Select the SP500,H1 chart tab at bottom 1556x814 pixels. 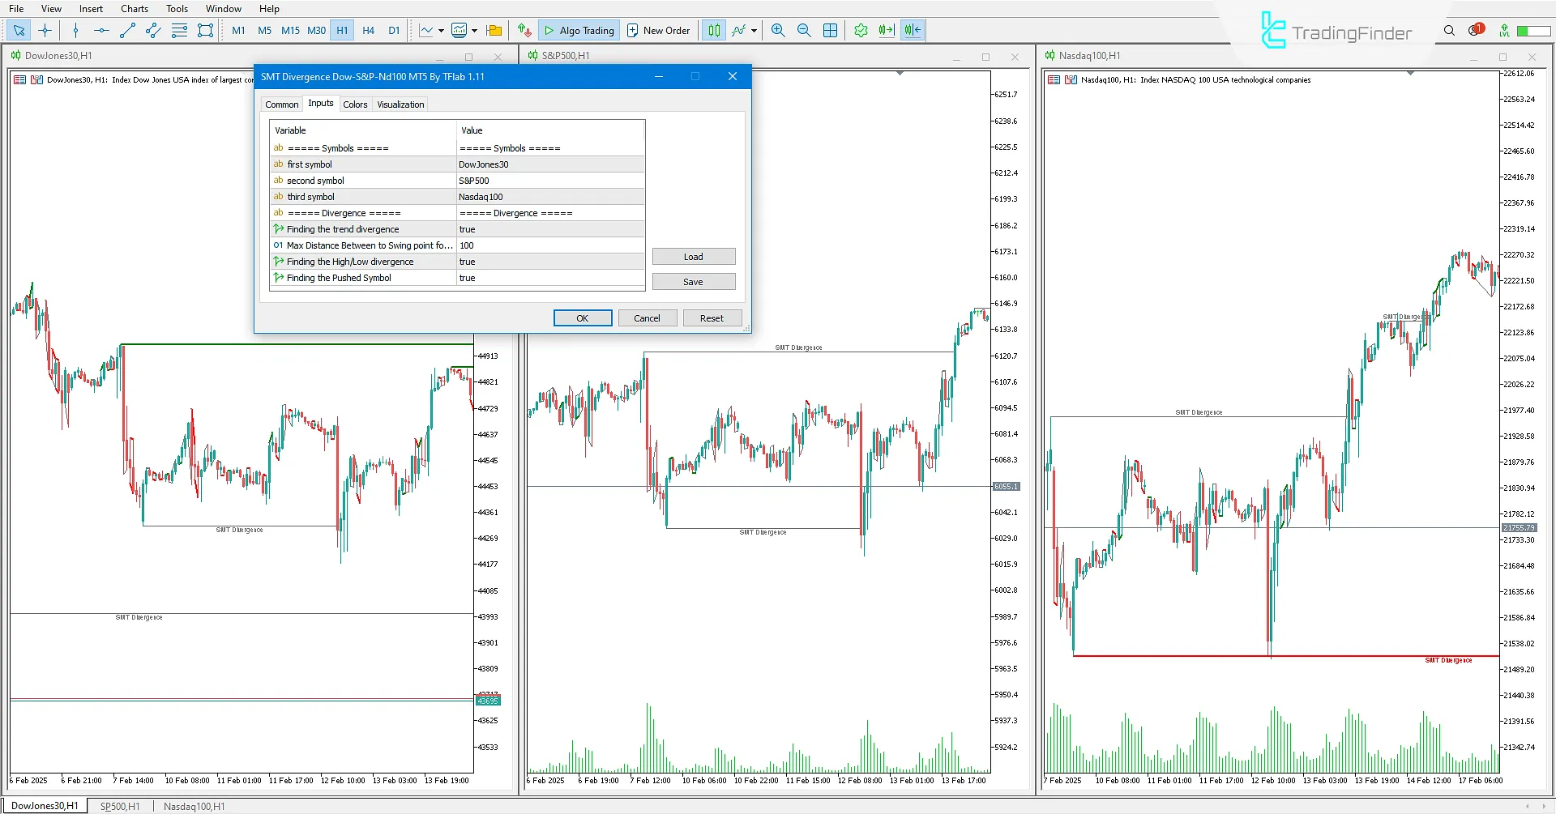[118, 806]
